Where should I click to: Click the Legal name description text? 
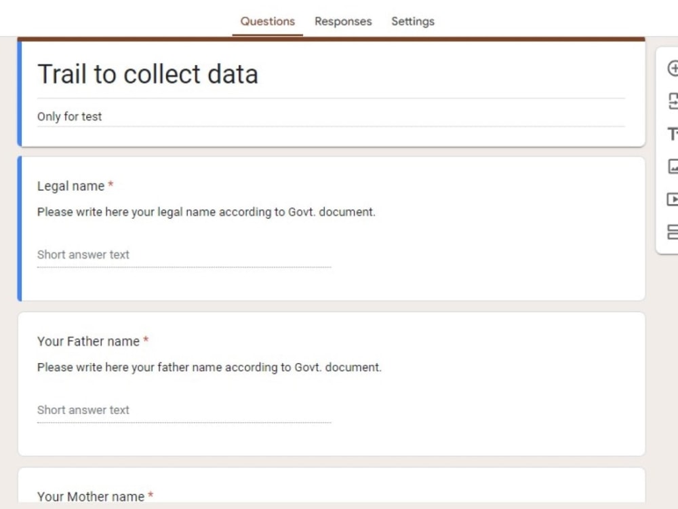206,212
